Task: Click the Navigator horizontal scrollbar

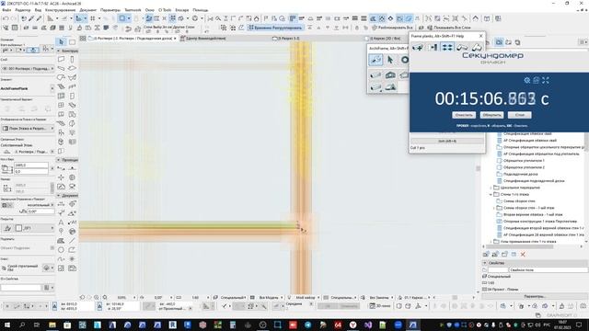Action: pyautogui.click(x=519, y=246)
